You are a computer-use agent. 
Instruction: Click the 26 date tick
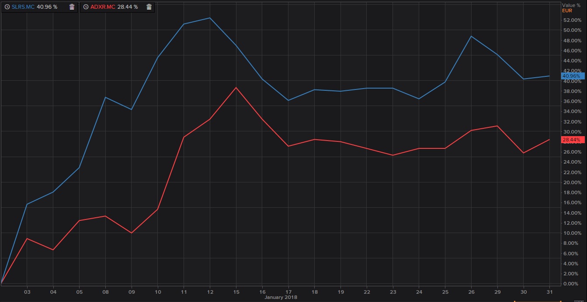[471, 292]
